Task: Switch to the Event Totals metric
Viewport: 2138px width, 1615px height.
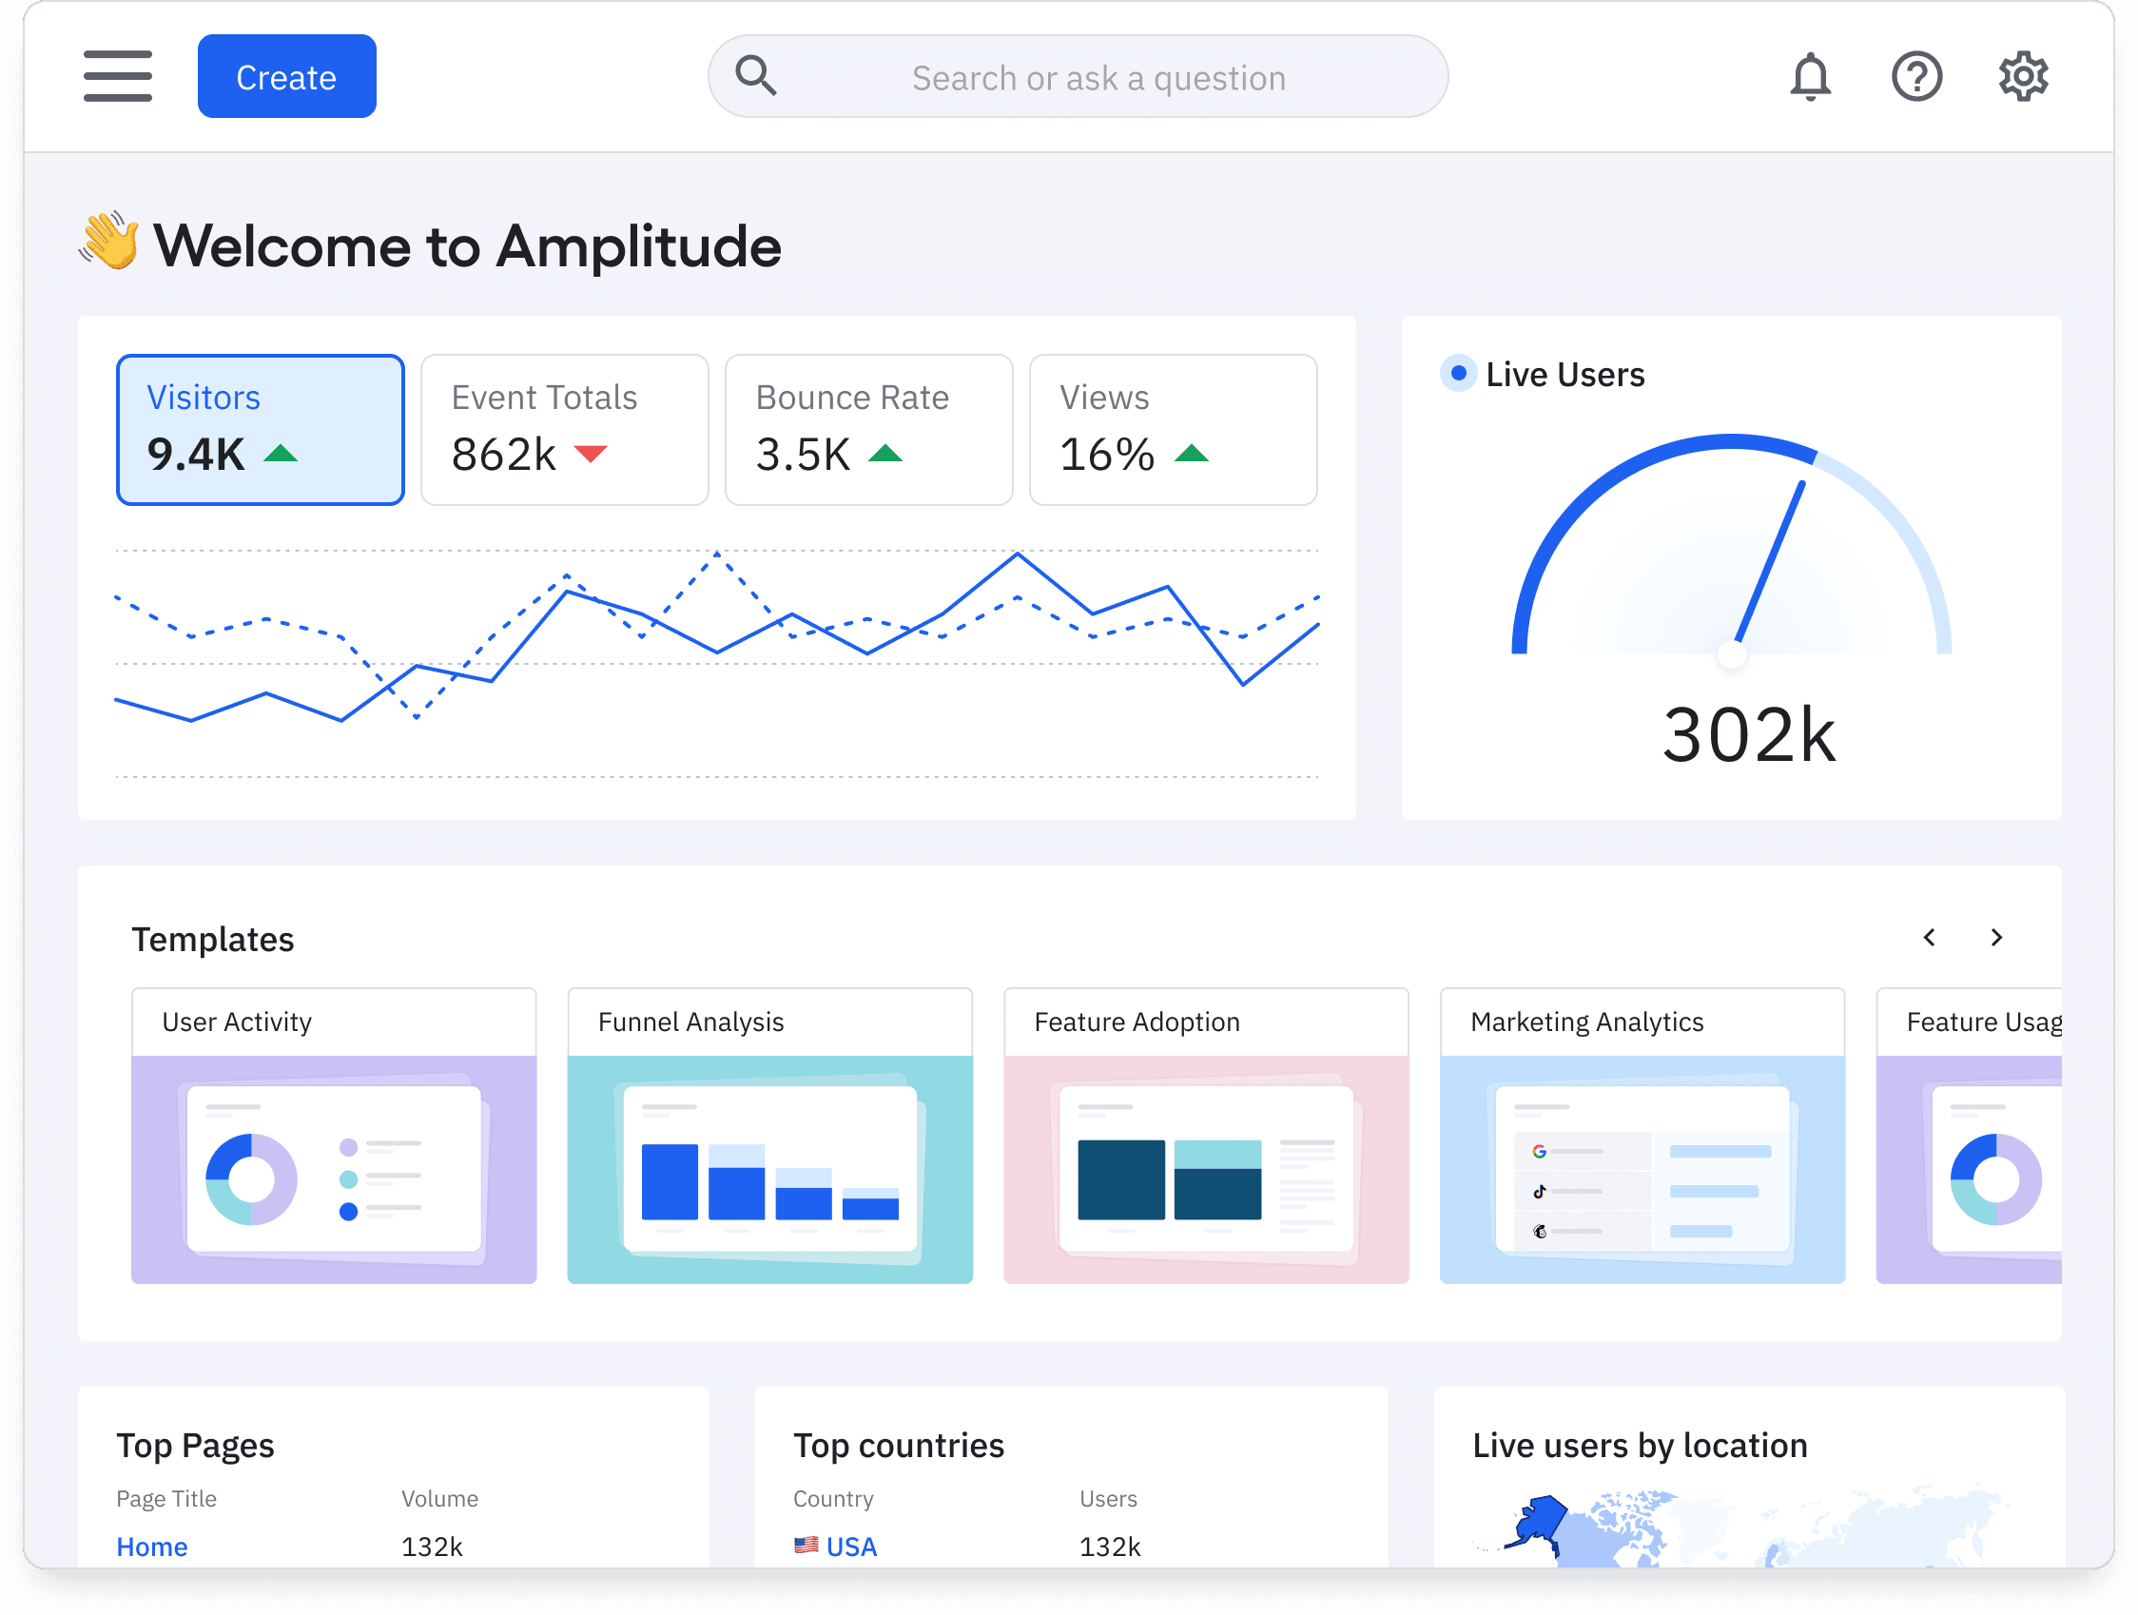Action: [563, 429]
